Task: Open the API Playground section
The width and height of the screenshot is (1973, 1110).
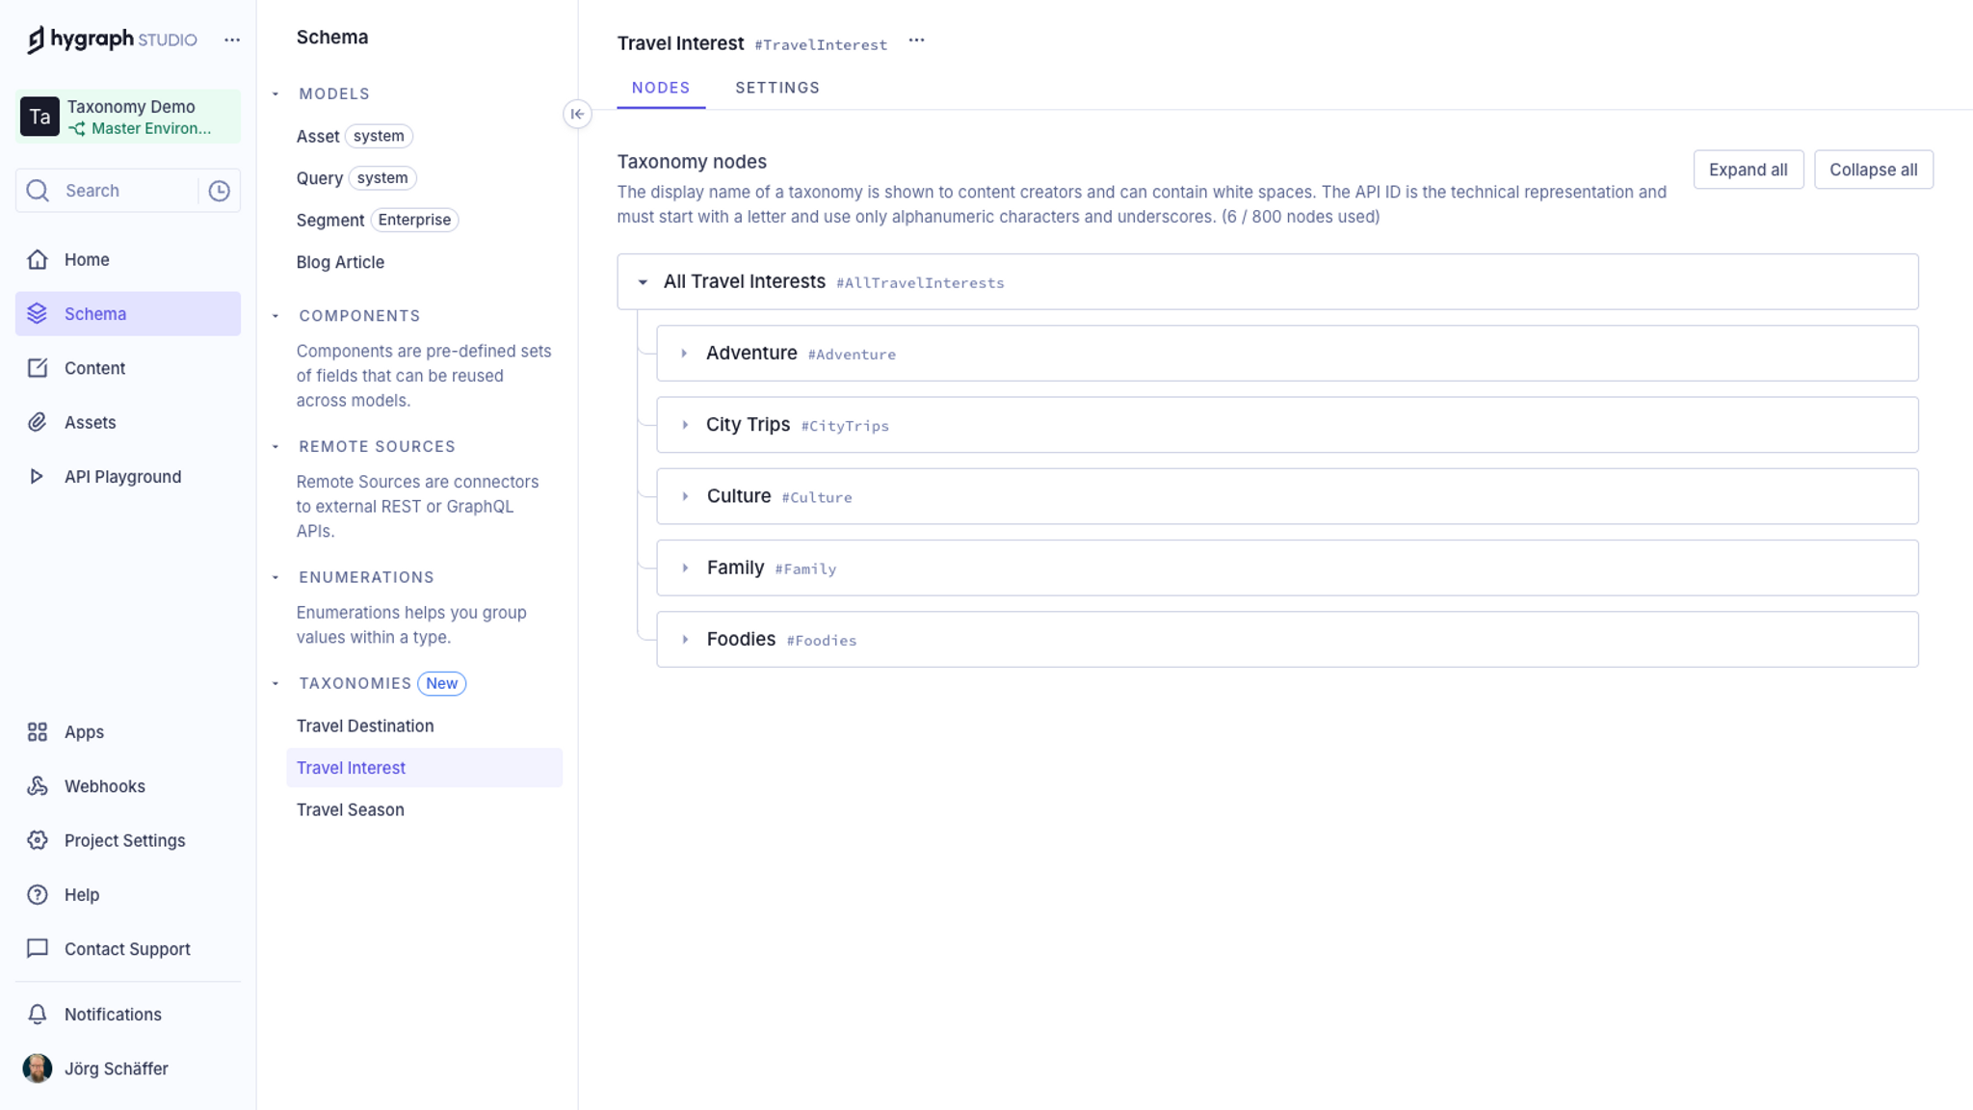Action: (122, 477)
